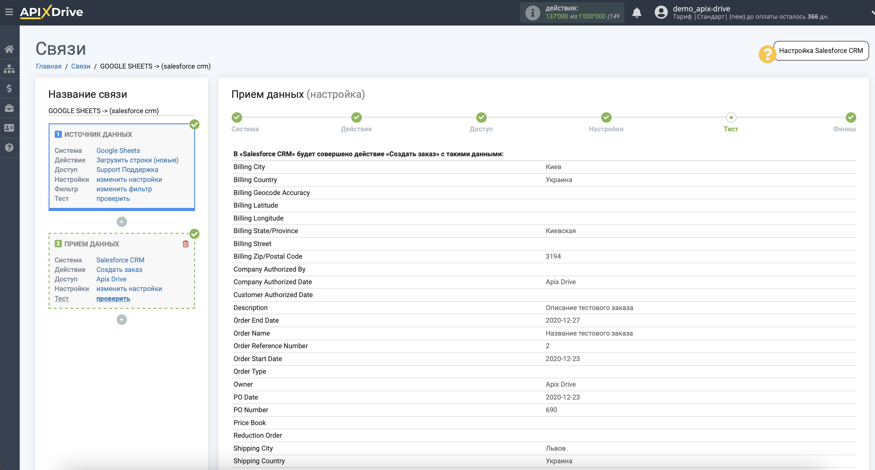
Task: Click the actions info icon in header
Action: tap(532, 13)
